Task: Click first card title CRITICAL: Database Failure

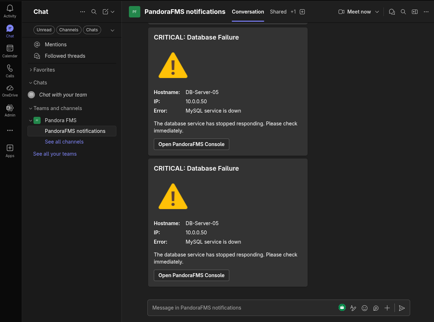Action: pos(196,37)
